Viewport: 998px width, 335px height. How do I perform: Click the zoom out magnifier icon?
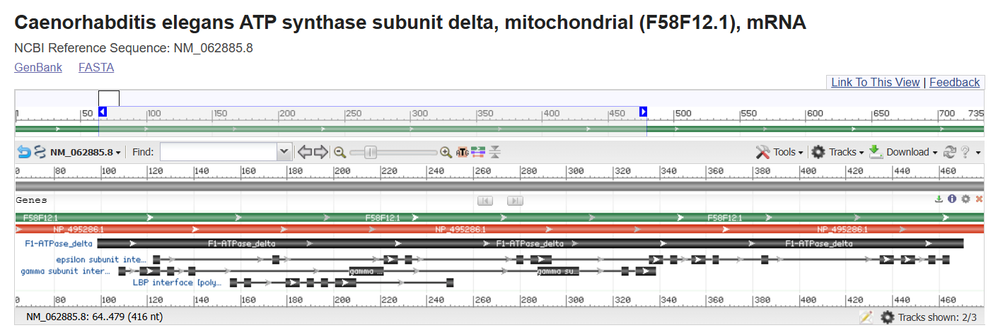tap(340, 152)
